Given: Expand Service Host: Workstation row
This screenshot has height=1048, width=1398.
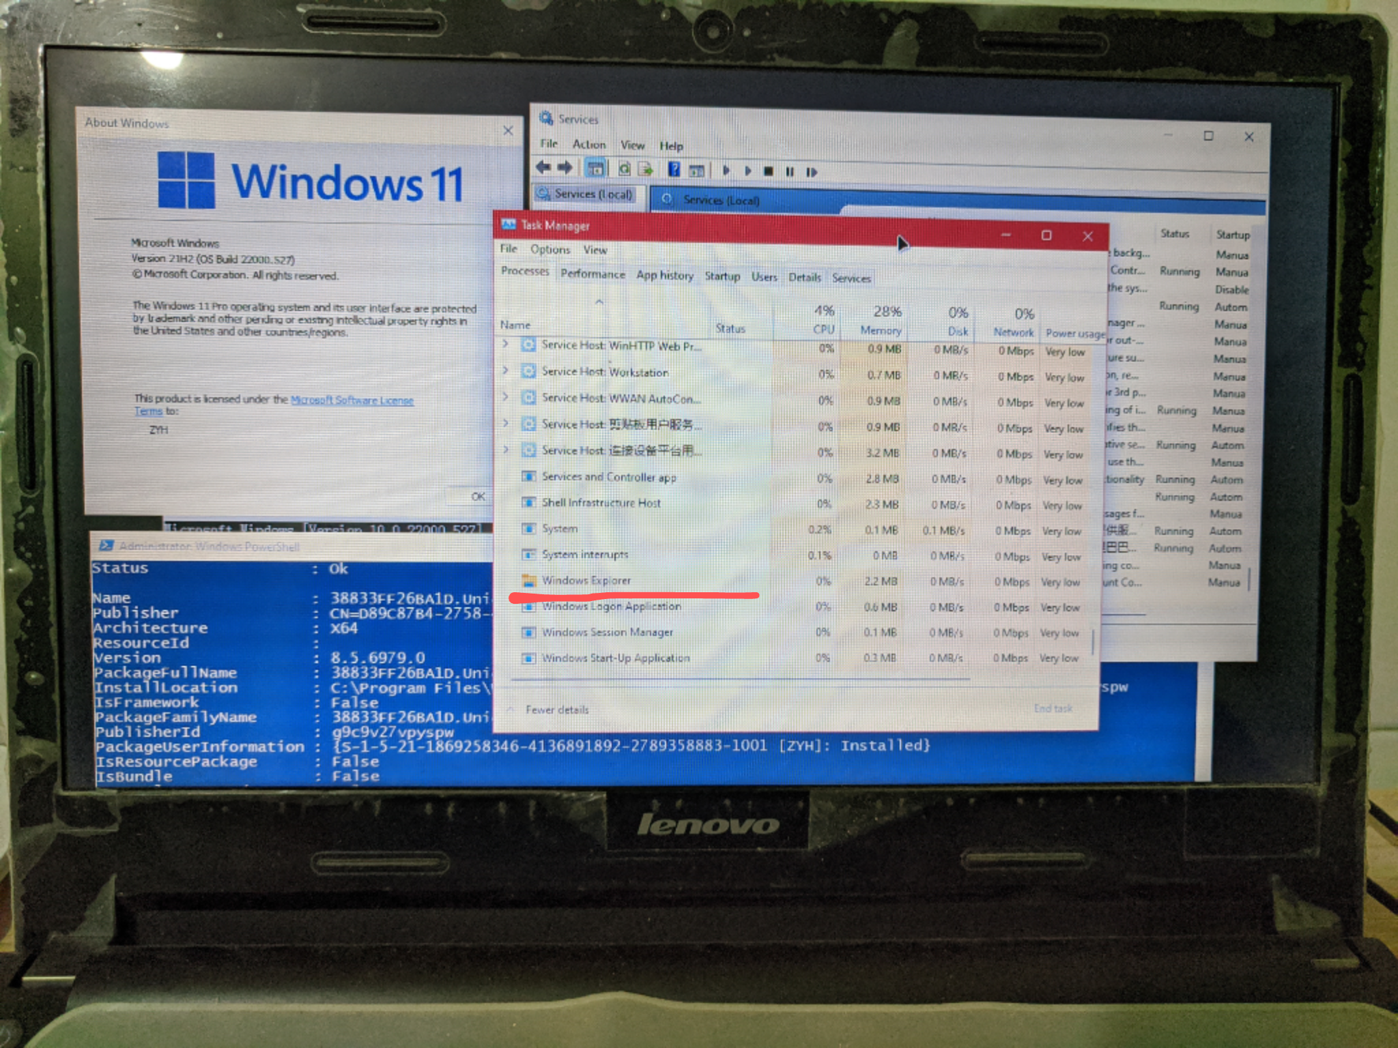Looking at the screenshot, I should tap(506, 370).
